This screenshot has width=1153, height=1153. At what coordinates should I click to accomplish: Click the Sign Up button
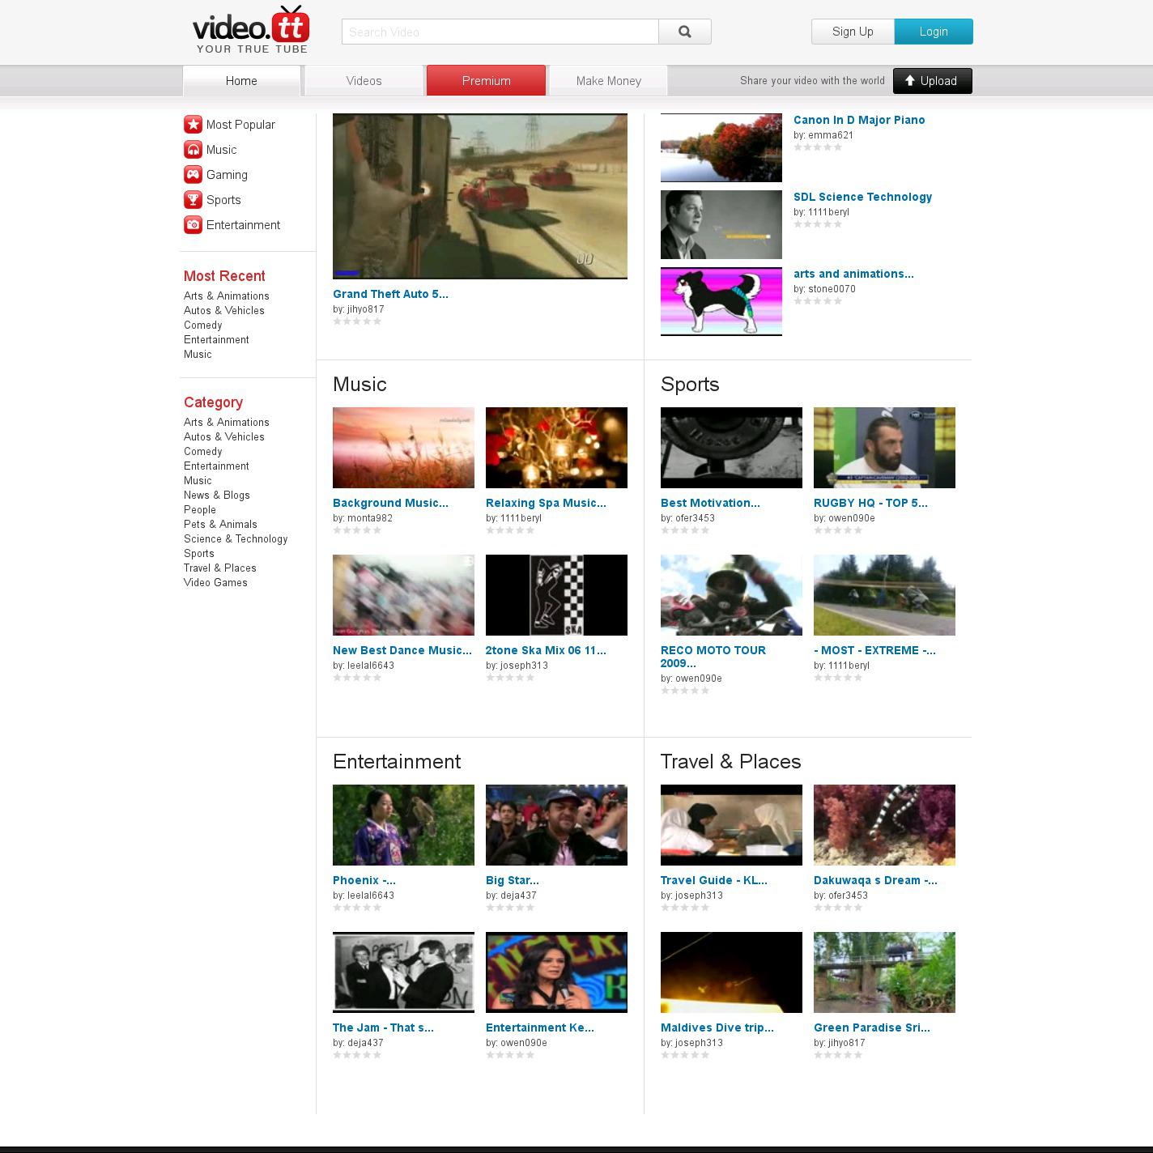pyautogui.click(x=853, y=32)
